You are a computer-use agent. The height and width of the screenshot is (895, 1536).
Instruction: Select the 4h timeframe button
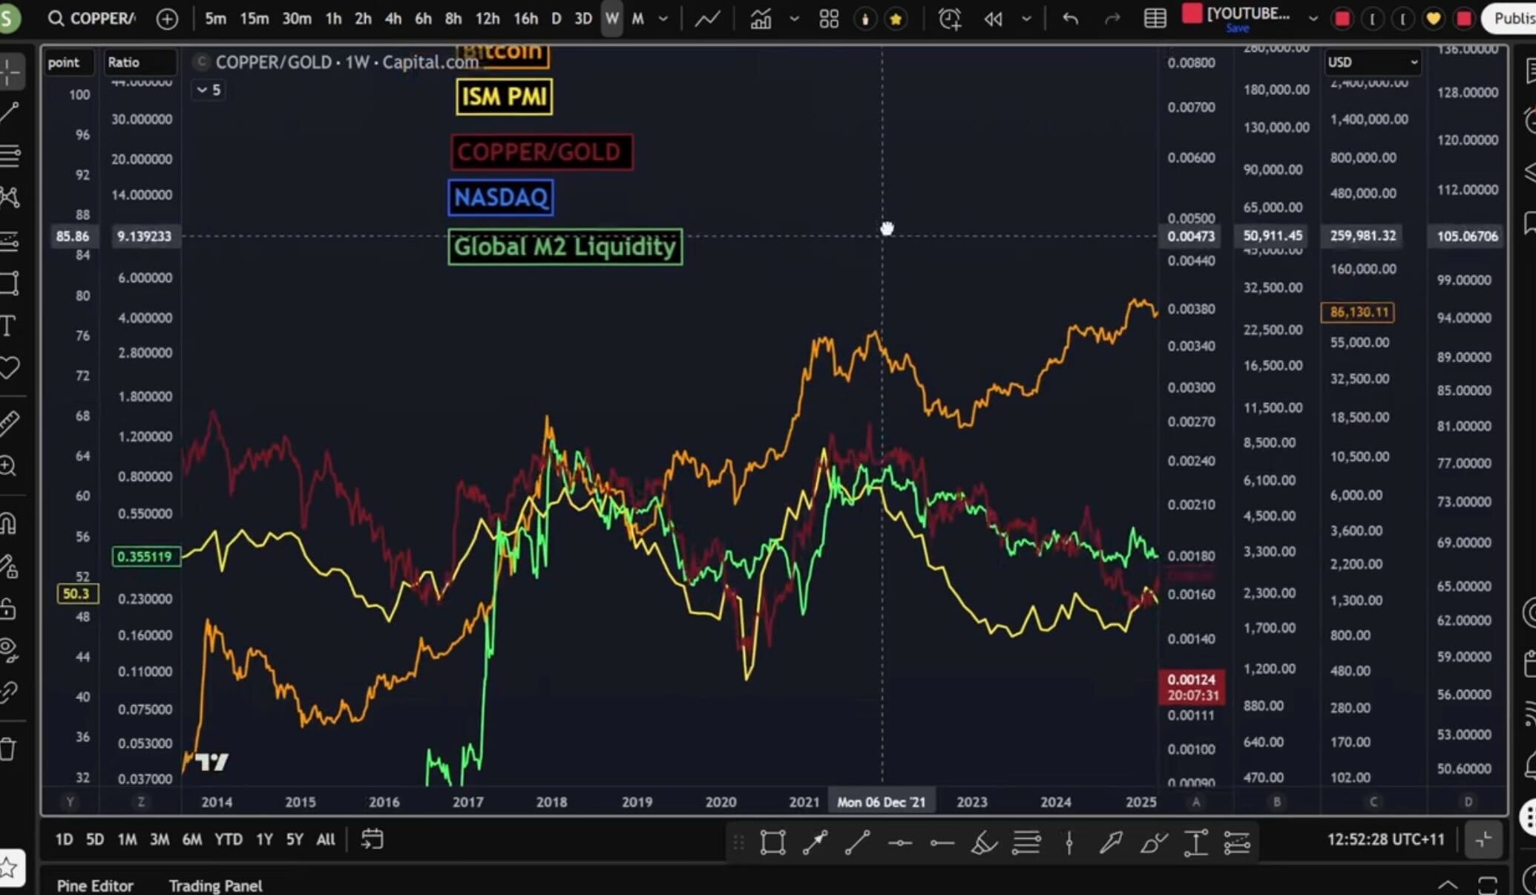(393, 19)
